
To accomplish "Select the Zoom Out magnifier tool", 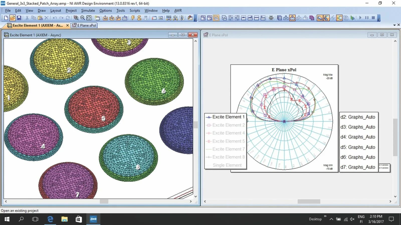I will (82, 18).
